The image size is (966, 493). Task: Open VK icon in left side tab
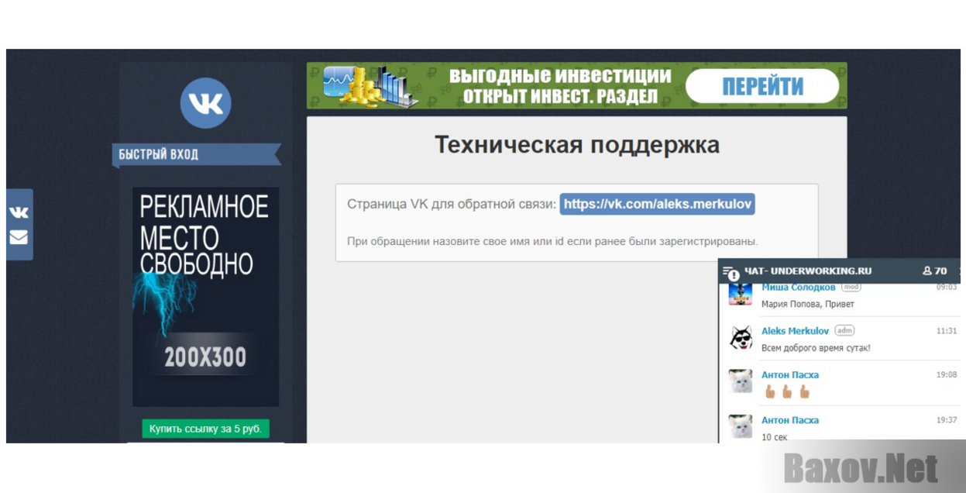(x=19, y=212)
